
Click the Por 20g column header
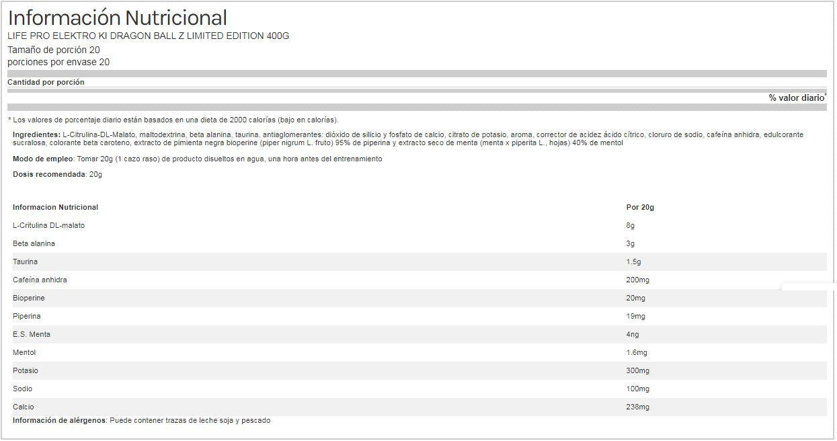640,207
